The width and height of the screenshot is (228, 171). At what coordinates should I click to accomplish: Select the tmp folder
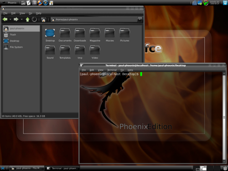click(x=80, y=52)
